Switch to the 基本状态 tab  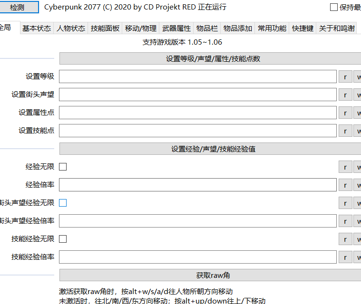[x=37, y=28]
